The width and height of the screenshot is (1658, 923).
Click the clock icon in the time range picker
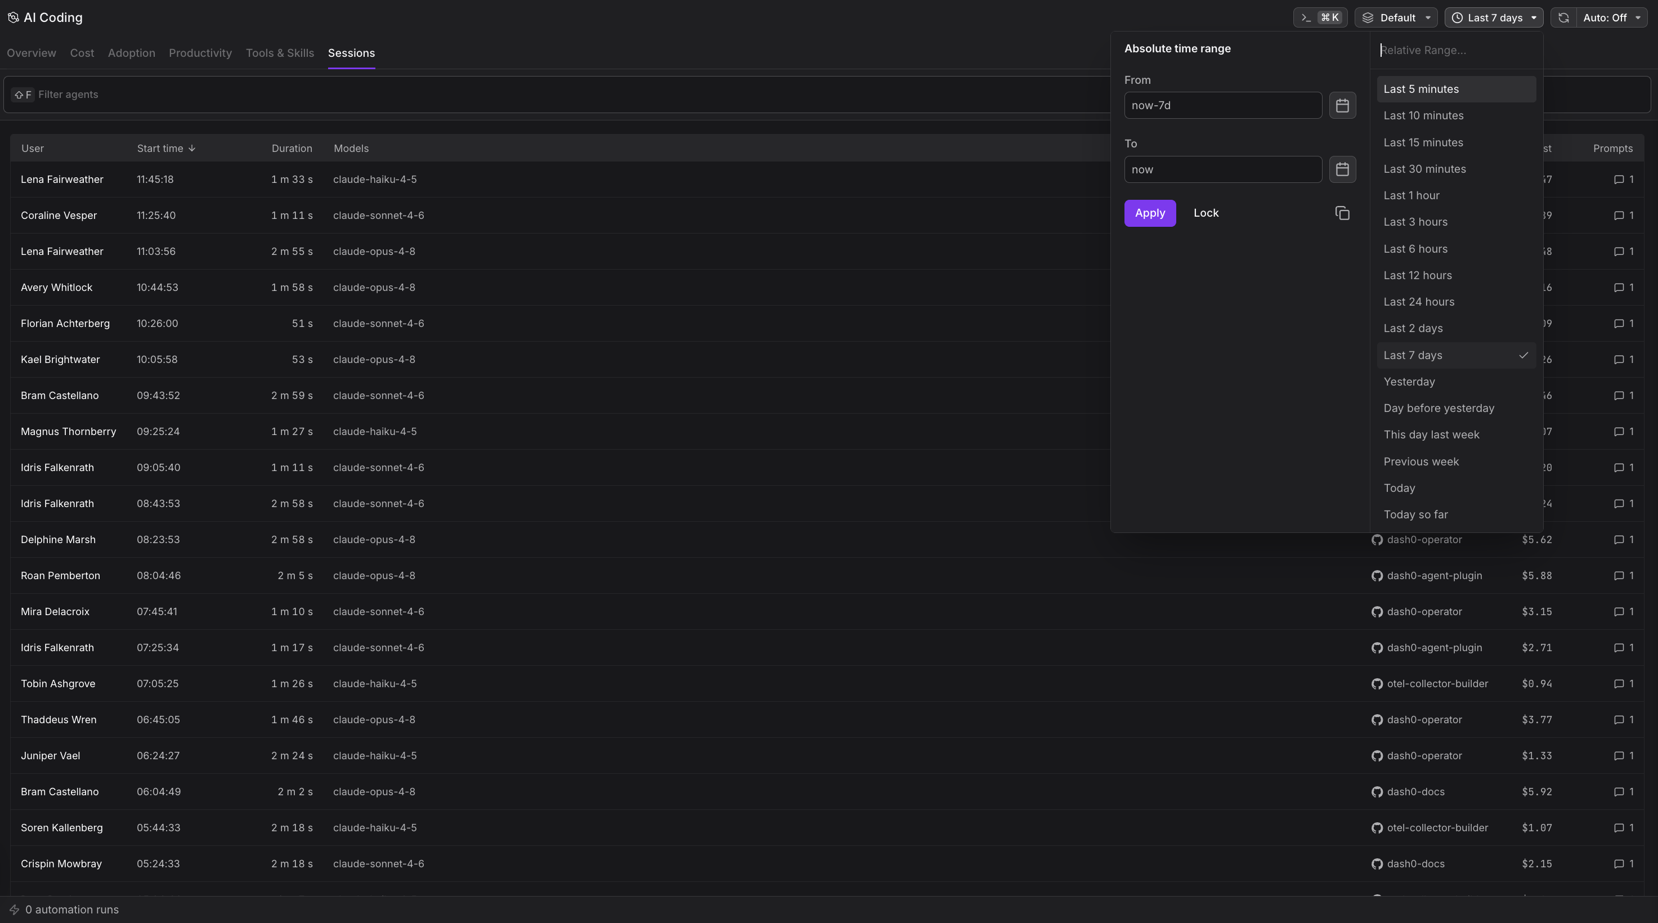tap(1457, 17)
